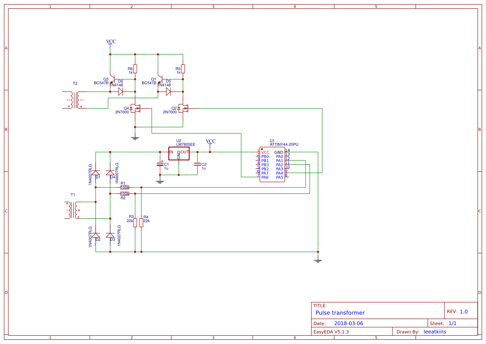Click transformer T1 symbol
This screenshot has height=344, width=486.
(x=72, y=210)
